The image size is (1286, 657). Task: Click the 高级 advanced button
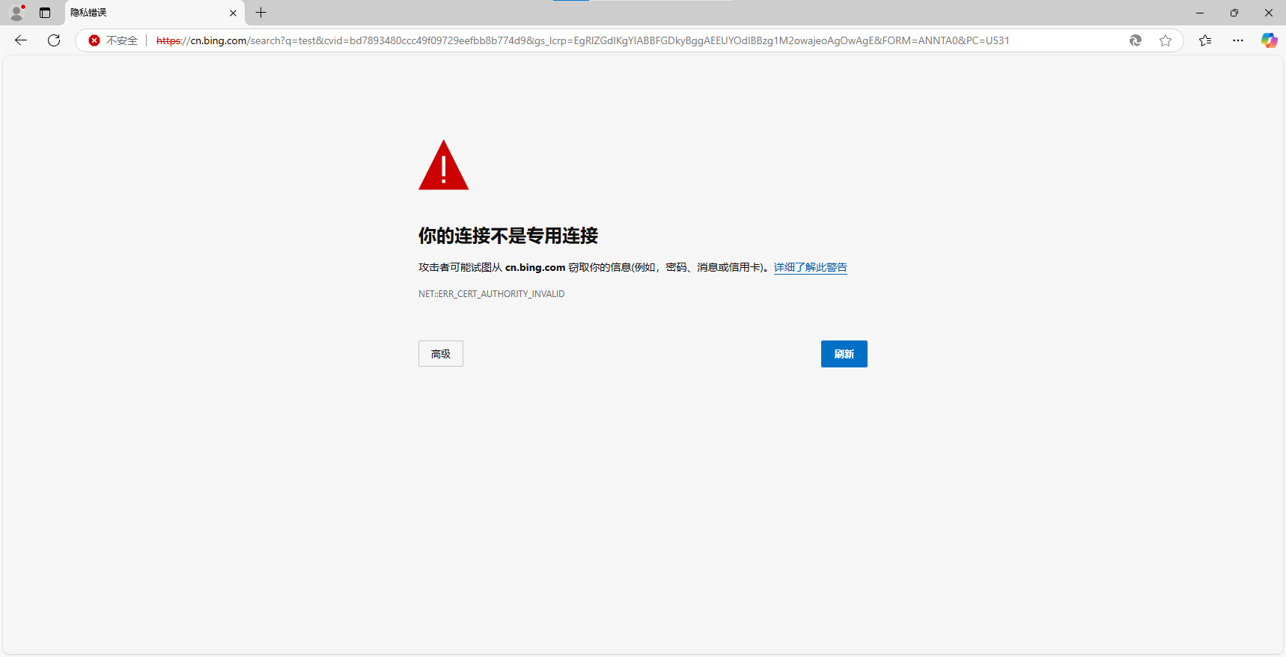point(441,354)
